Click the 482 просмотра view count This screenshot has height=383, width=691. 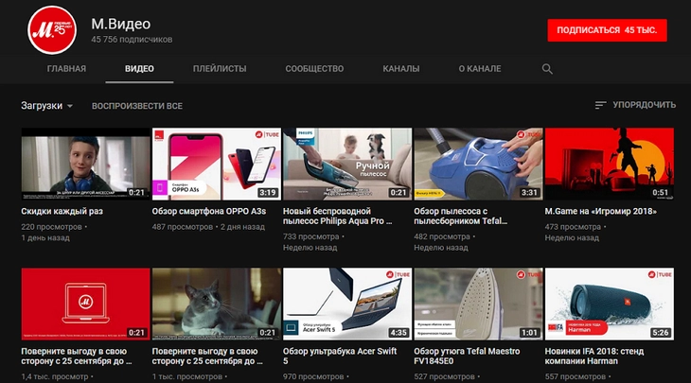442,236
